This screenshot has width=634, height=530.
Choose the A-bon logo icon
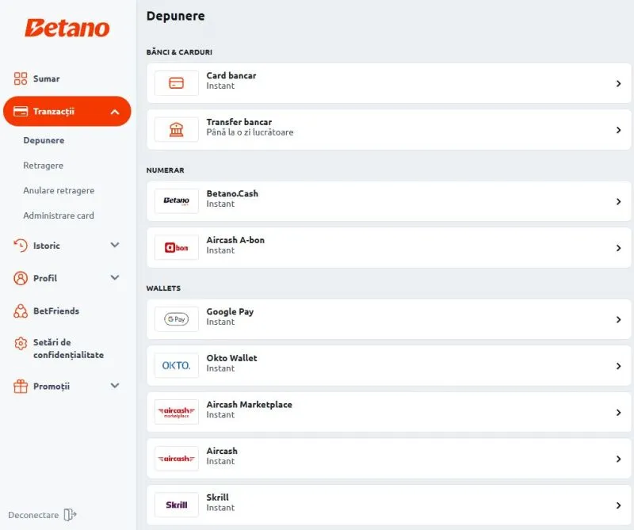176,248
